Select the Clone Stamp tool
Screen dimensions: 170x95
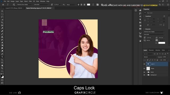click(x=2, y=37)
